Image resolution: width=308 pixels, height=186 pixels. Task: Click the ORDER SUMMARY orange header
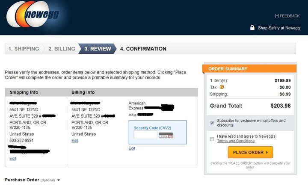249,69
